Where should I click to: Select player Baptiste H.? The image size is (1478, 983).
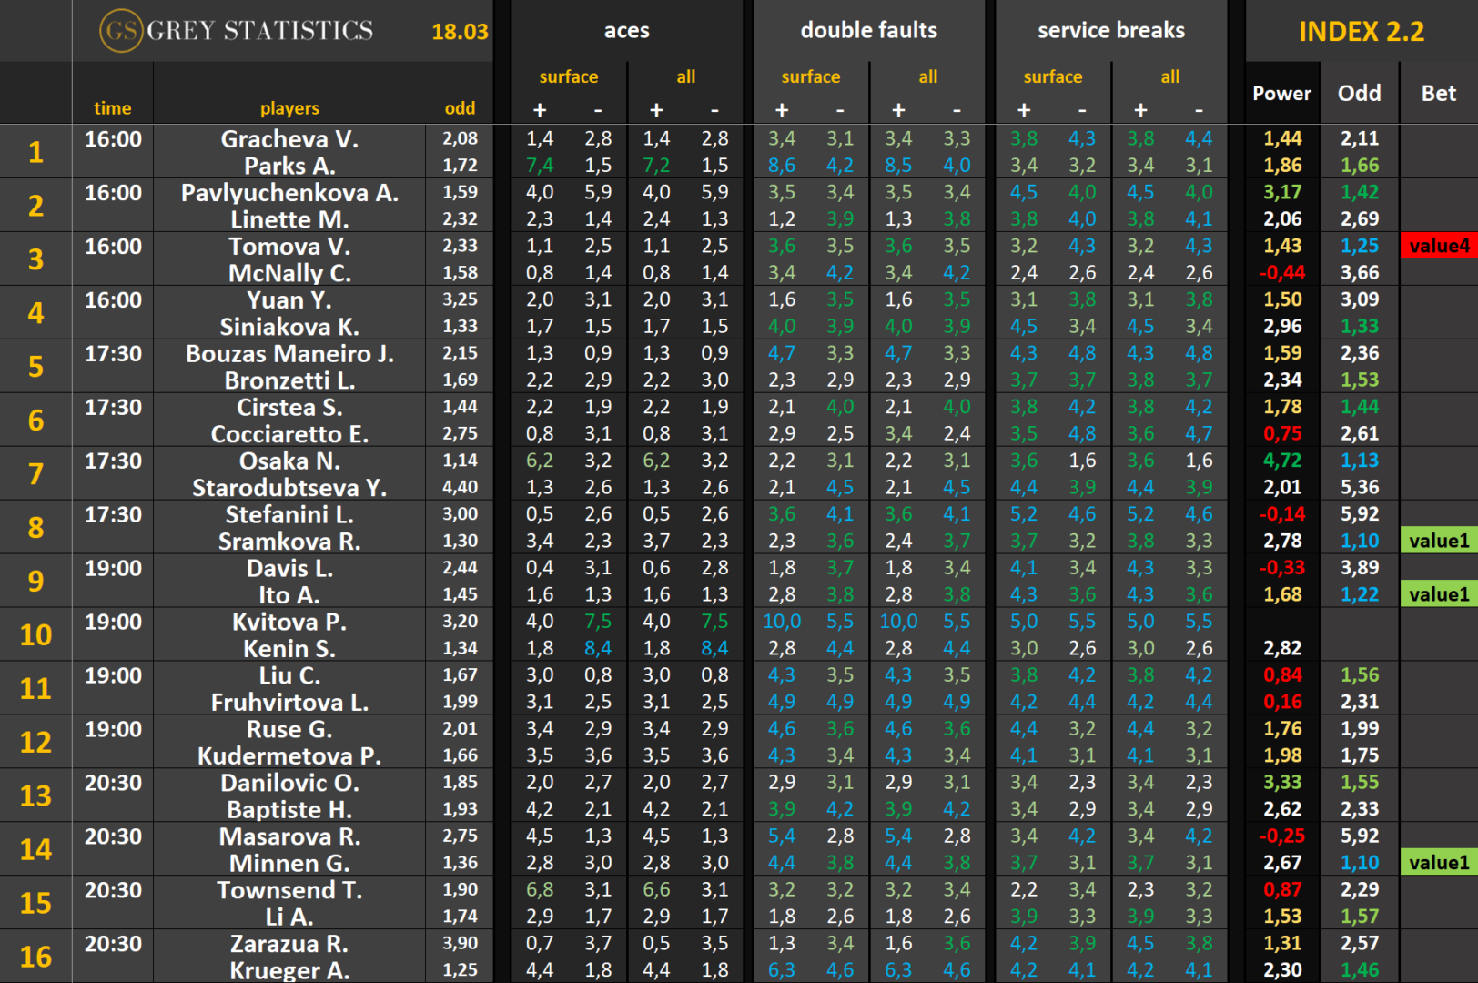289,811
